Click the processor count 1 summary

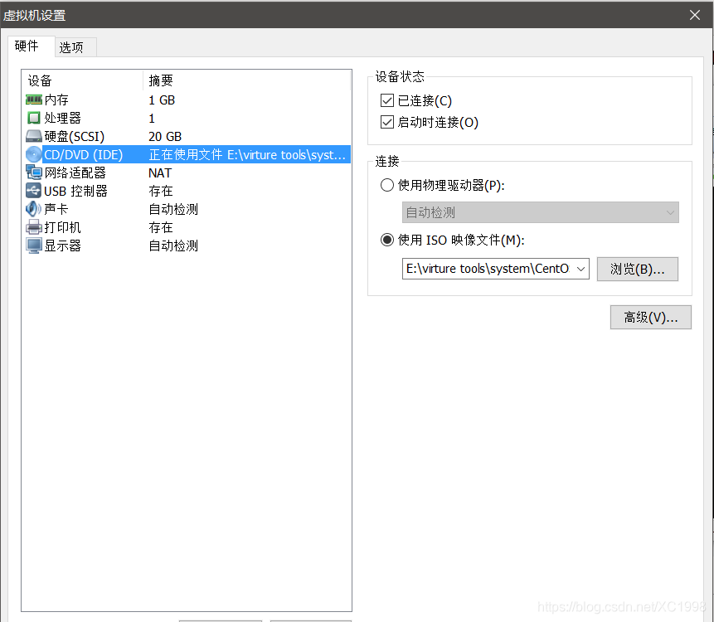(152, 119)
